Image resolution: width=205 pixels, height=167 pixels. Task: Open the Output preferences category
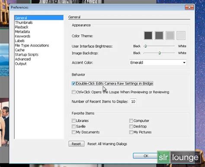tap(21, 64)
